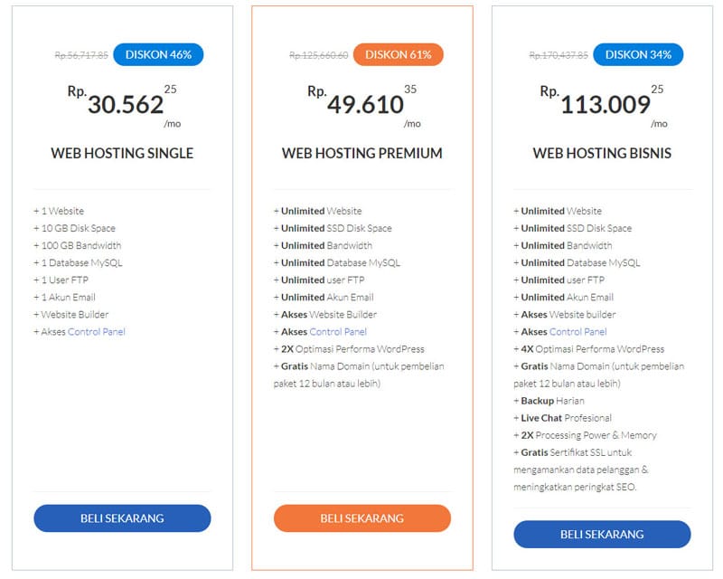
Task: Click BELI SEKARANG for Web Hosting Premium
Action: pyautogui.click(x=362, y=518)
